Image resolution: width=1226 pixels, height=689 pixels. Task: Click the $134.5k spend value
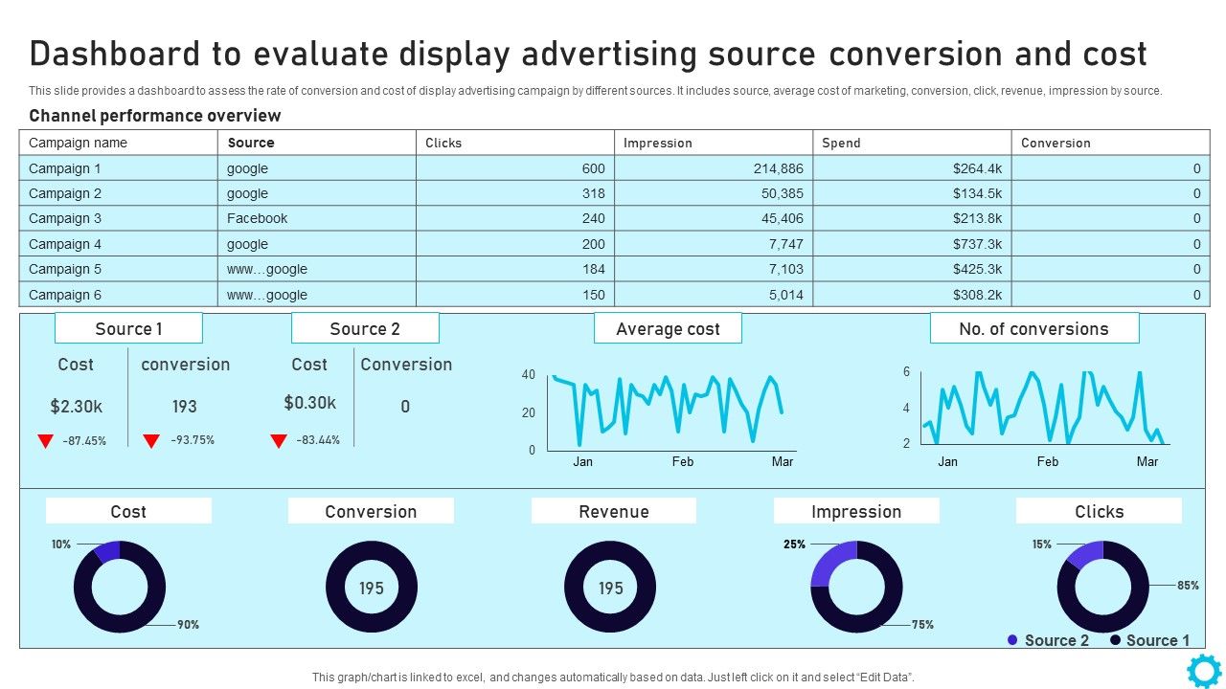tap(978, 193)
